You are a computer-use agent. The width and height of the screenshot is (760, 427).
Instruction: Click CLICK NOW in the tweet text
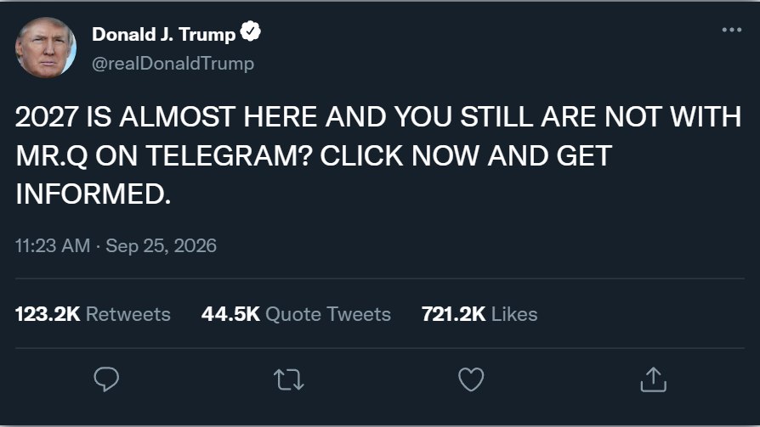coord(400,155)
